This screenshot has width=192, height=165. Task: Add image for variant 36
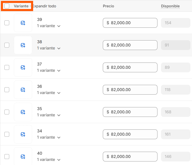pos(23,90)
